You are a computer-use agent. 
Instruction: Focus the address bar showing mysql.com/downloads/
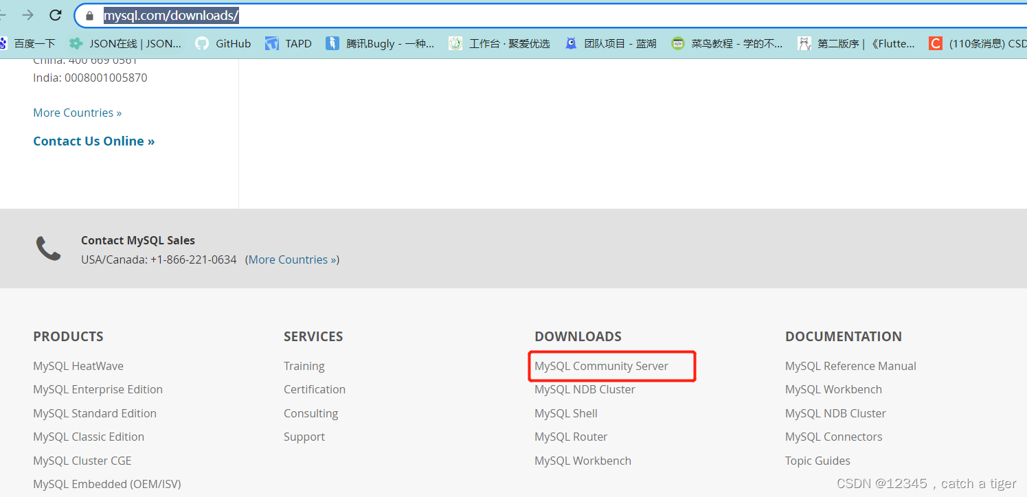550,15
